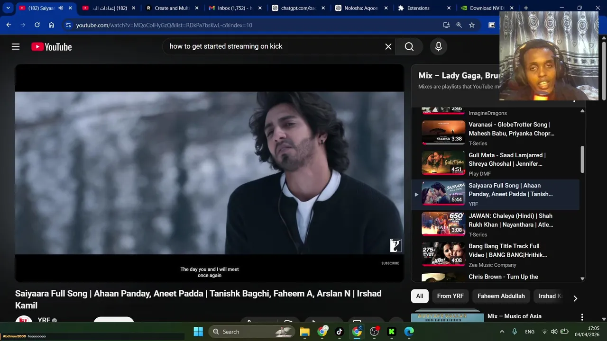Play JAWAN: Chaleya from the mix

click(x=495, y=225)
